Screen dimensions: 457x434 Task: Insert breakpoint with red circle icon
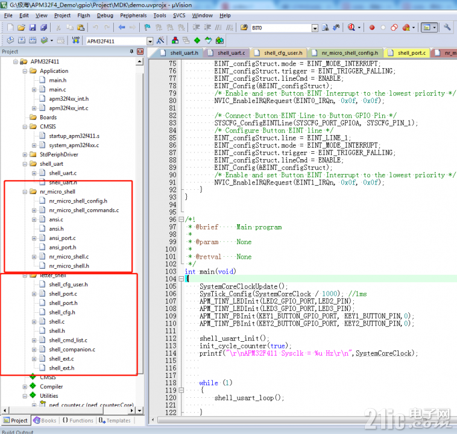click(x=372, y=28)
